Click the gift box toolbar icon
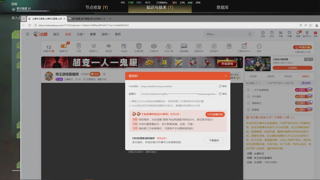Viewport: 320px width, 180px height. [229, 46]
